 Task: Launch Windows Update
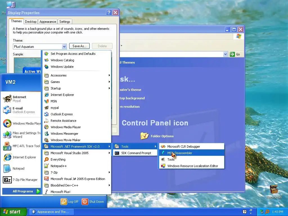click(x=77, y=66)
